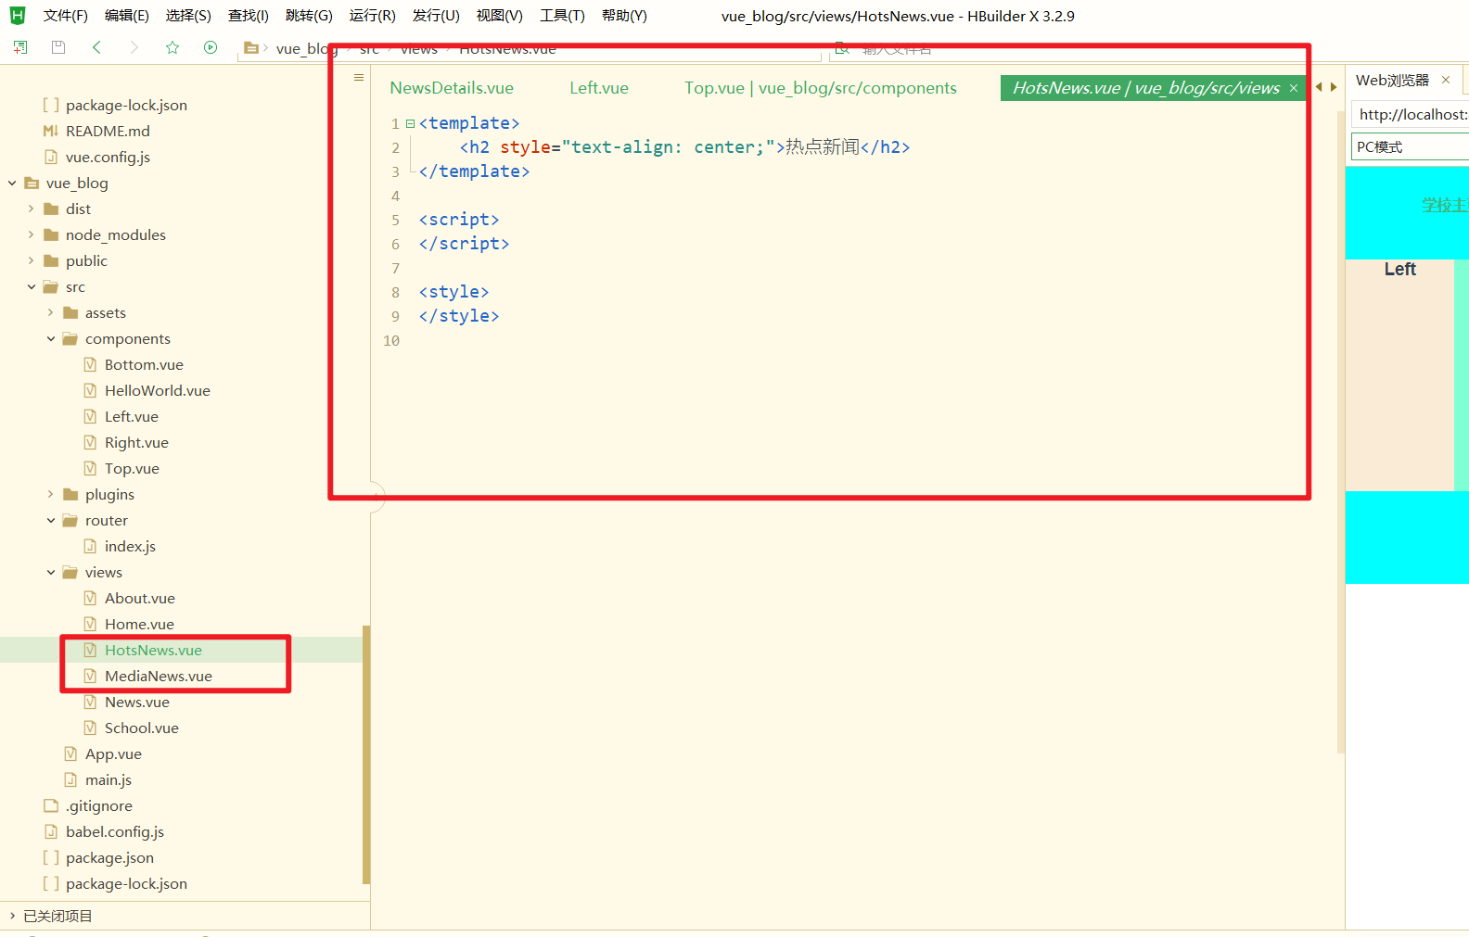Open the 查找(I) menu
Image resolution: width=1469 pixels, height=937 pixels.
[249, 16]
